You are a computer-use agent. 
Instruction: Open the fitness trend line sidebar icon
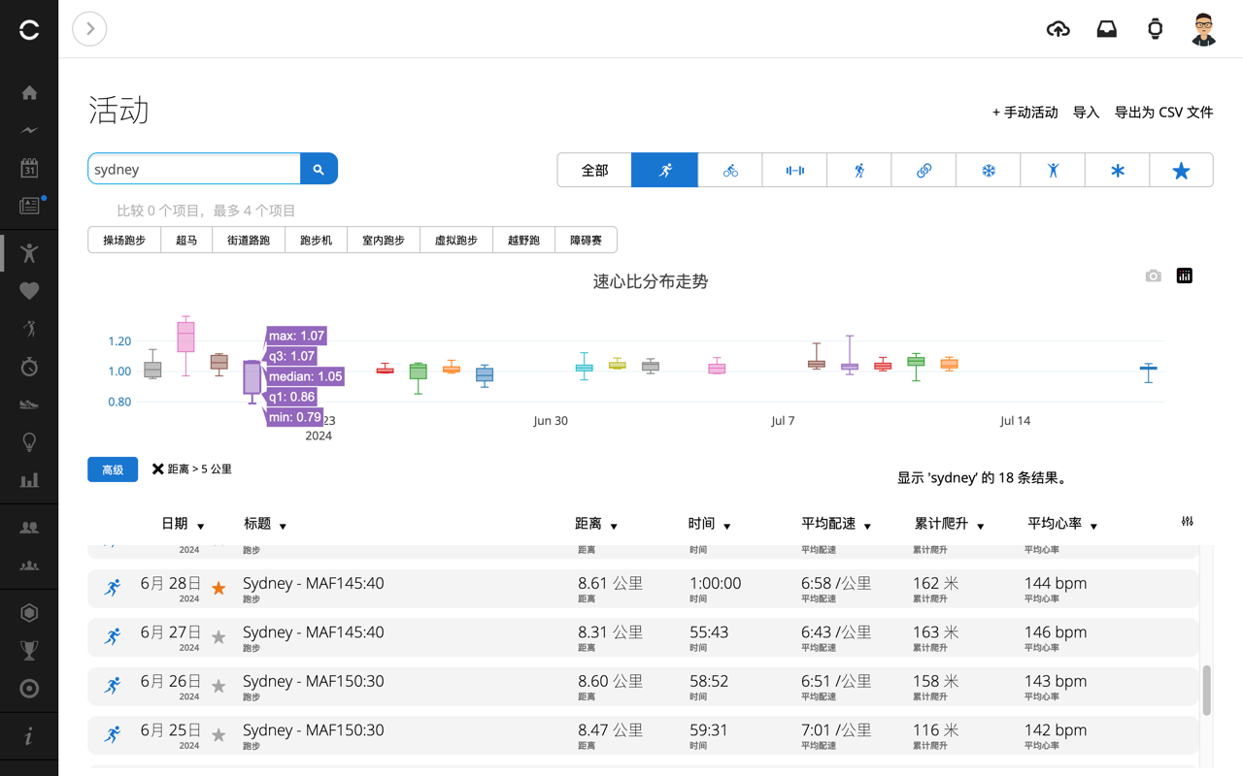tap(29, 130)
